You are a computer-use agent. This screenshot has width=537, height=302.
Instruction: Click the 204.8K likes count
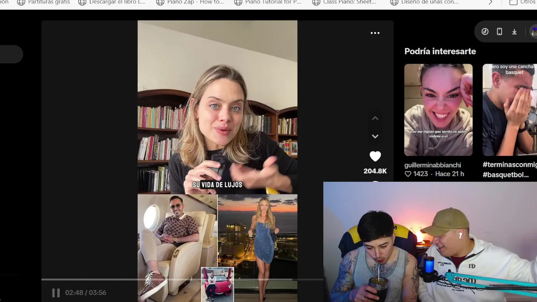[x=375, y=171]
